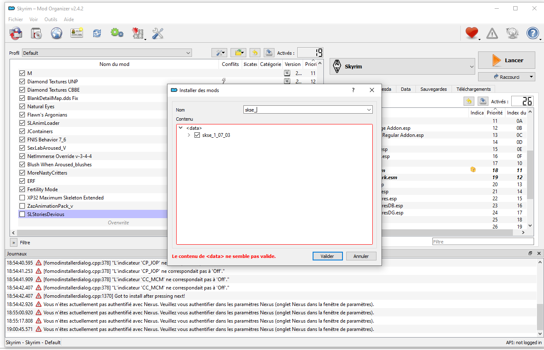Image resolution: width=544 pixels, height=350 pixels.
Task: Disable the Natural Eyes mod checkbox
Action: click(x=22, y=107)
